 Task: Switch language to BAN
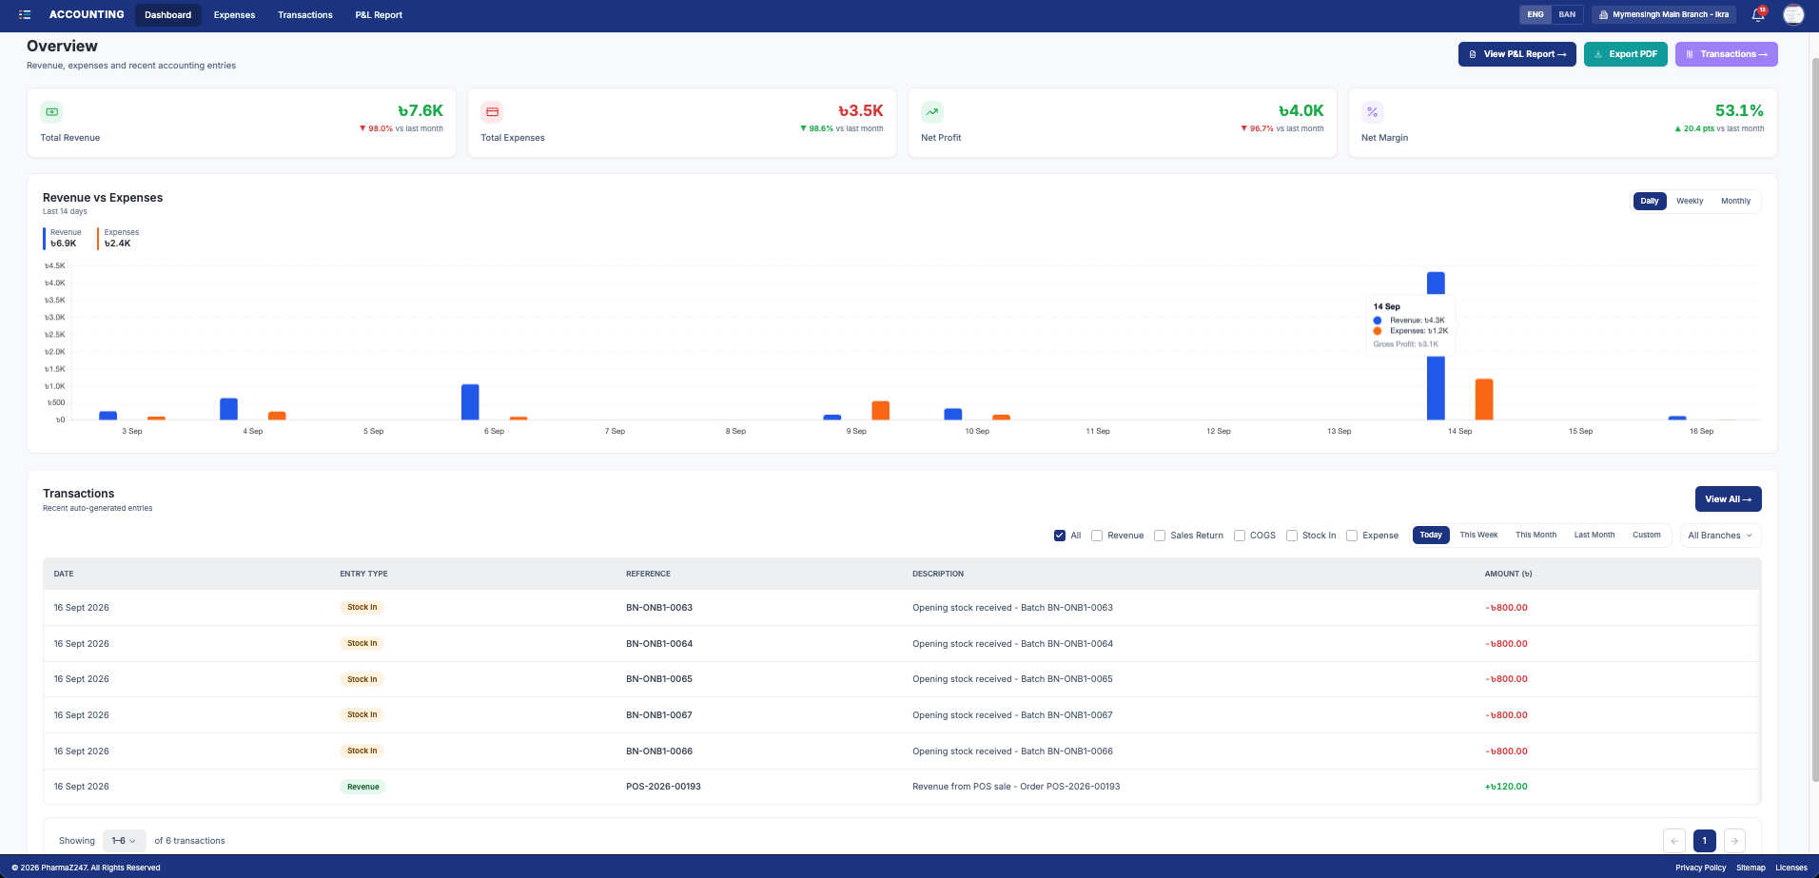(1567, 14)
